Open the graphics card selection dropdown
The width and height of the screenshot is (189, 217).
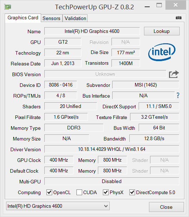coord(58,206)
